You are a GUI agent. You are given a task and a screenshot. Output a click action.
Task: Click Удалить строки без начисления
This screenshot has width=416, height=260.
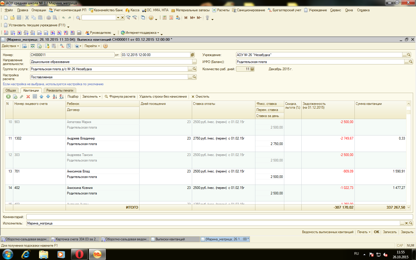163,97
